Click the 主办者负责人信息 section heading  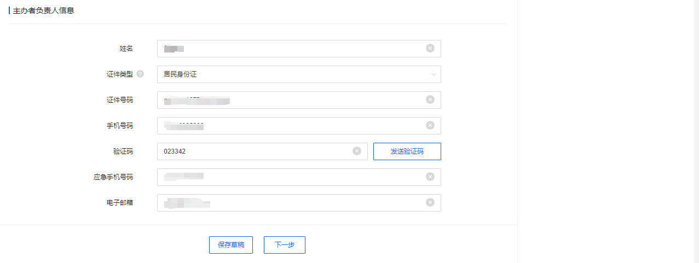pyautogui.click(x=43, y=10)
